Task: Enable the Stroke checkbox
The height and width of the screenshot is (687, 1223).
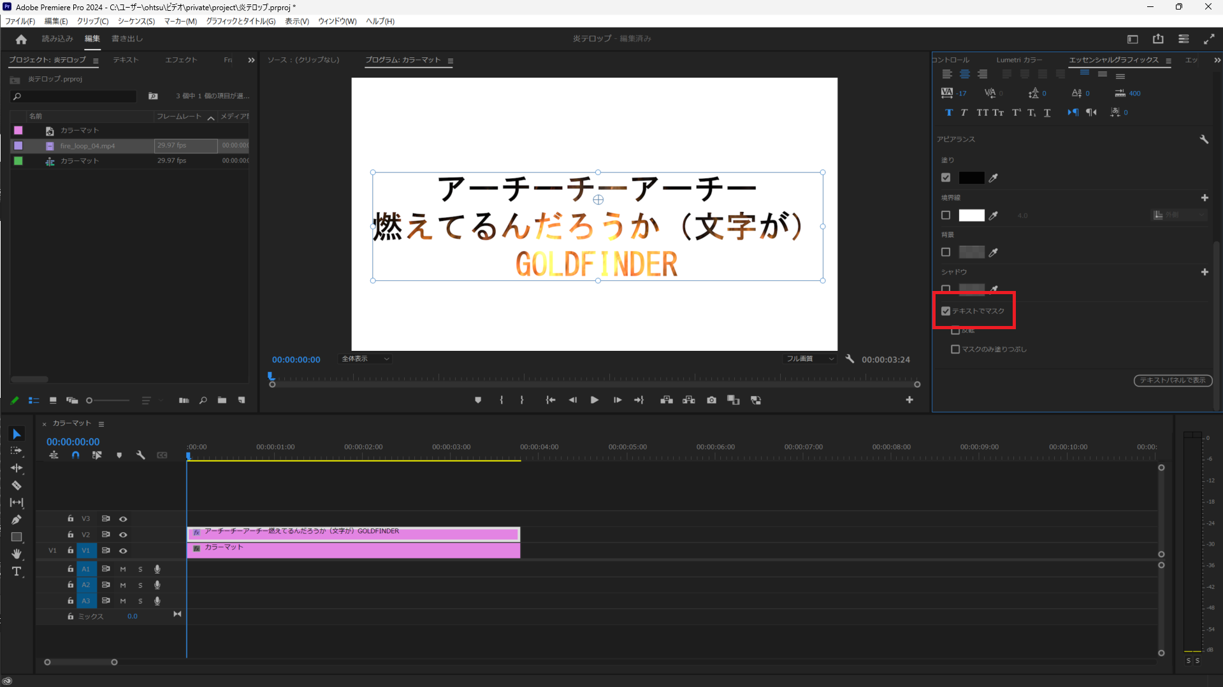Action: pos(946,215)
